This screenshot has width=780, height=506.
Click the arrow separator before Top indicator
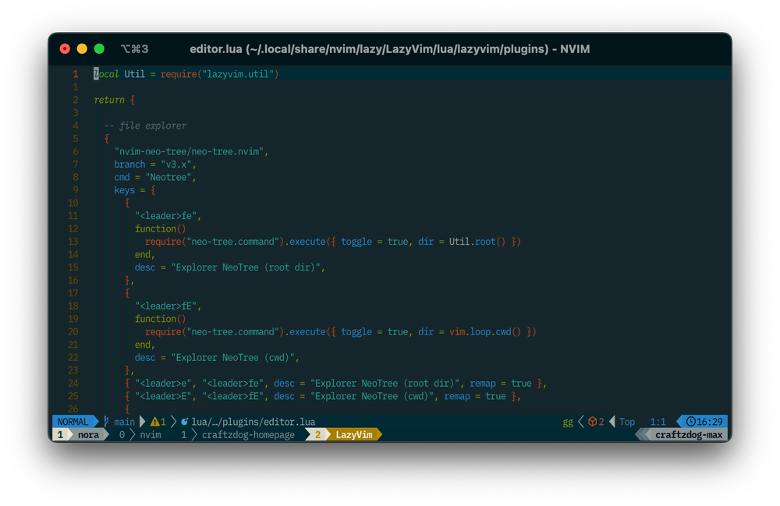614,421
